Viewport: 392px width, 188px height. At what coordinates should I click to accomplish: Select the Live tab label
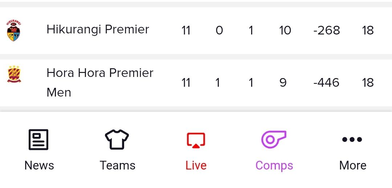(196, 165)
